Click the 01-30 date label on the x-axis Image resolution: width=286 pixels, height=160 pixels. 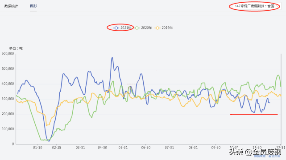point(37,148)
